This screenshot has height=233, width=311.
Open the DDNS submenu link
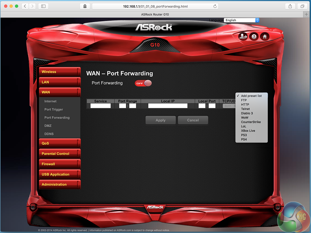pos(49,134)
